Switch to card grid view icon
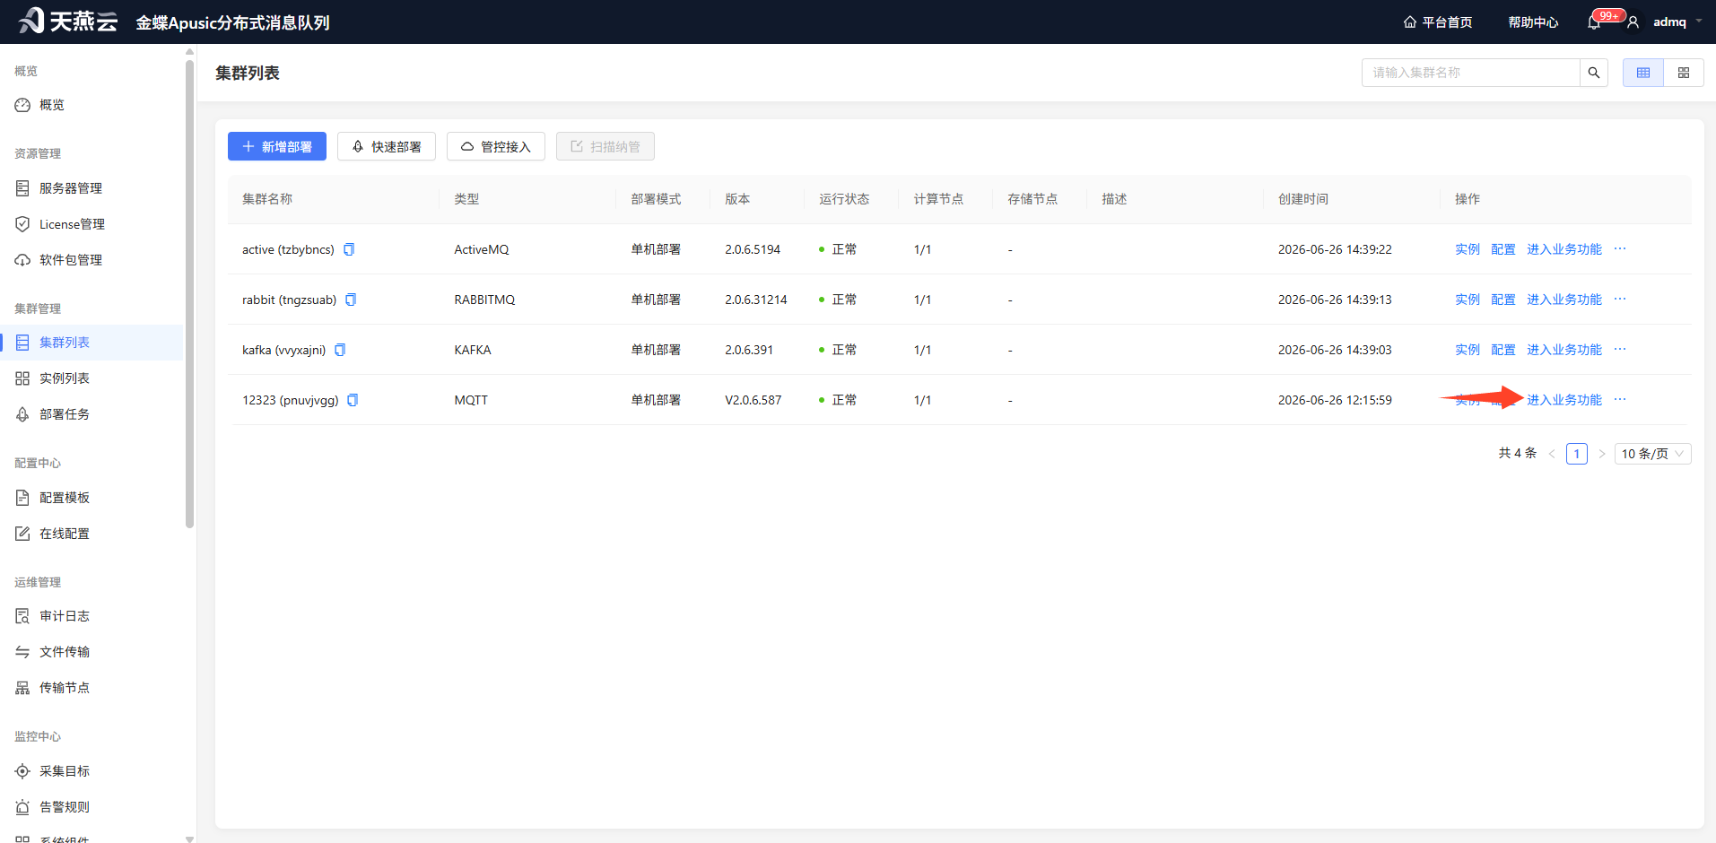 pyautogui.click(x=1684, y=73)
